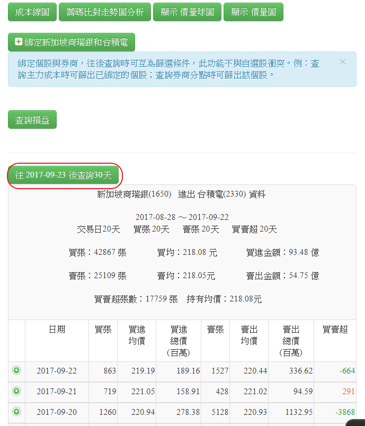This screenshot has width=365, height=426.
Task: Show the 價量球圖 chart
Action: click(x=187, y=12)
